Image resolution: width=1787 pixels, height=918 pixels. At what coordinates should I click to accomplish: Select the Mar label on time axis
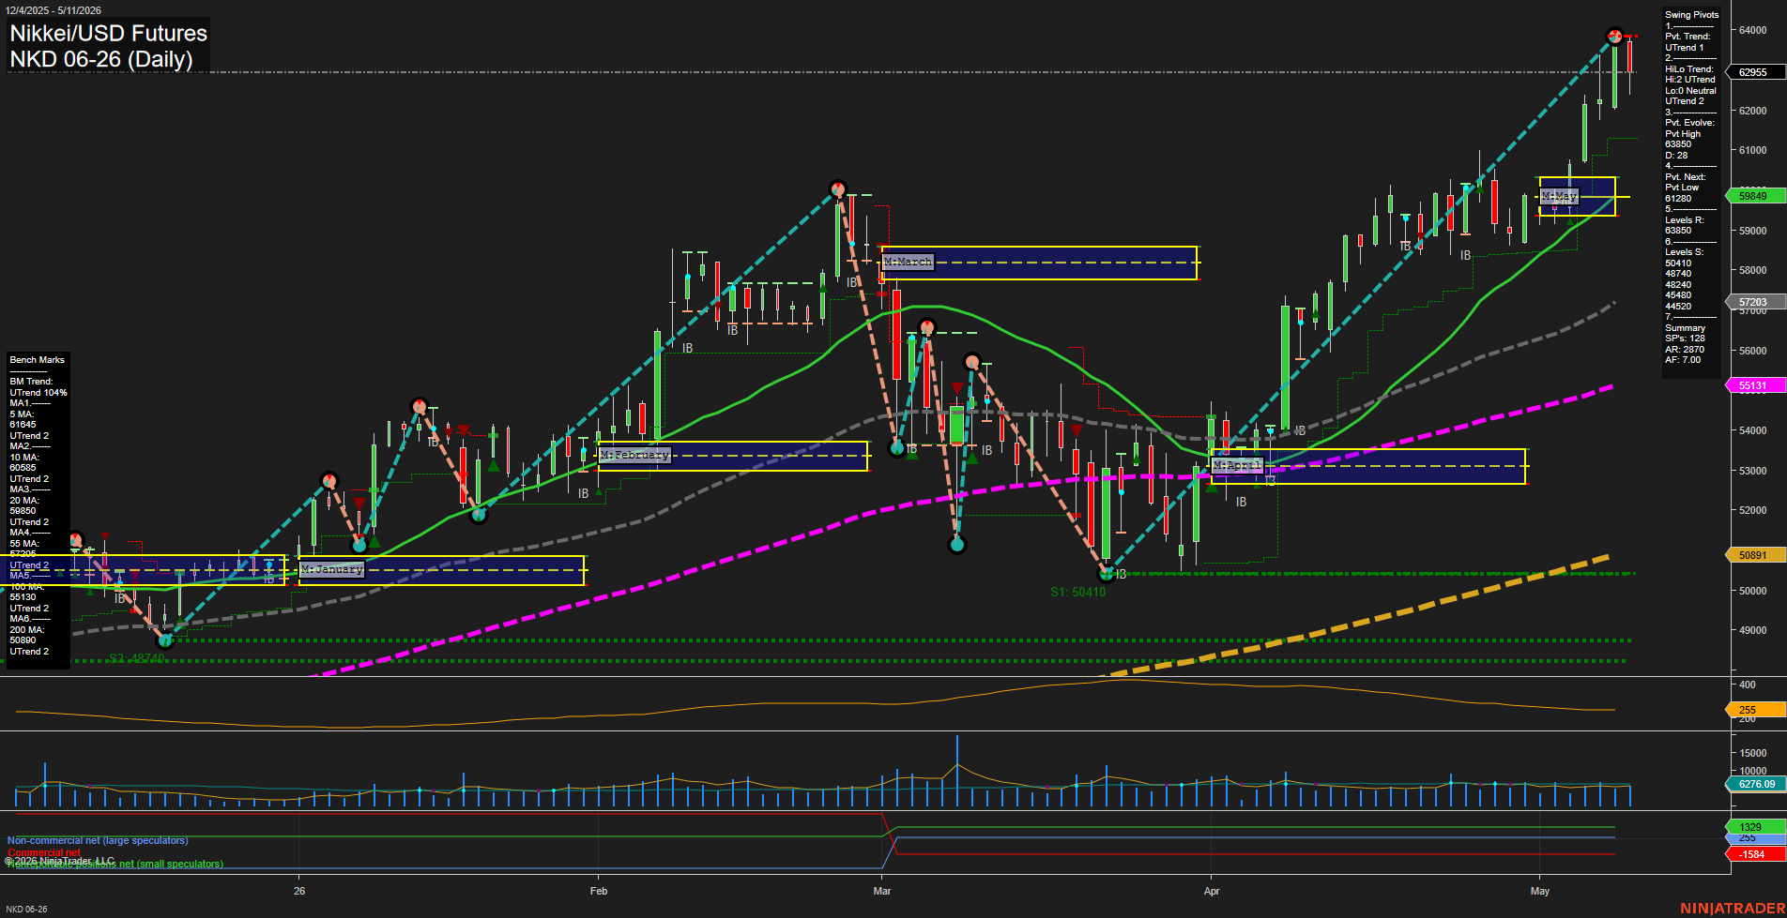882,891
